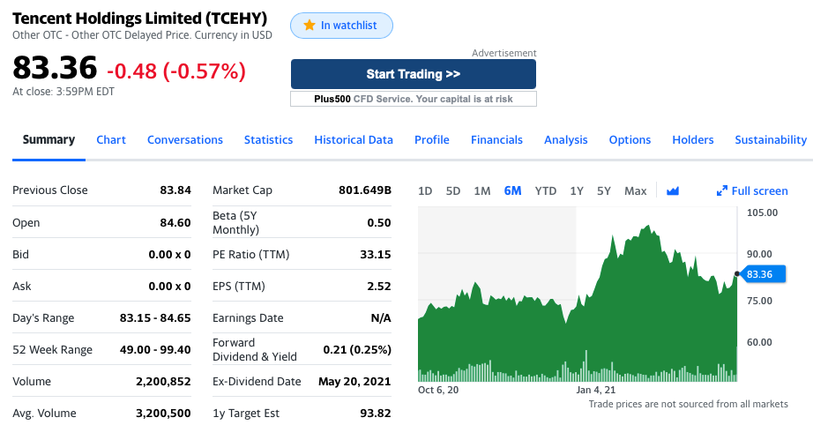Click the Day's Range value 83.15 - 84.65
813x440 pixels.
pos(155,318)
